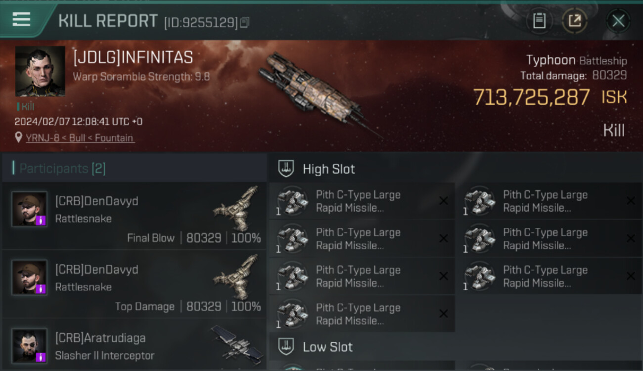
Task: Close the kill report window
Action: point(618,21)
